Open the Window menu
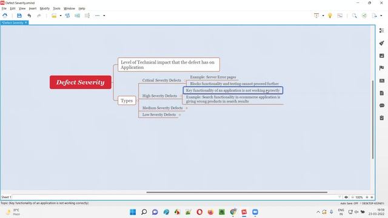Viewport: 388px width, 218px height. 69,8
